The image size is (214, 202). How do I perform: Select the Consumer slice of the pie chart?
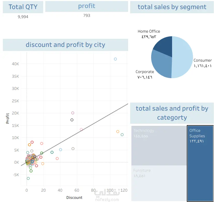pos(183,57)
